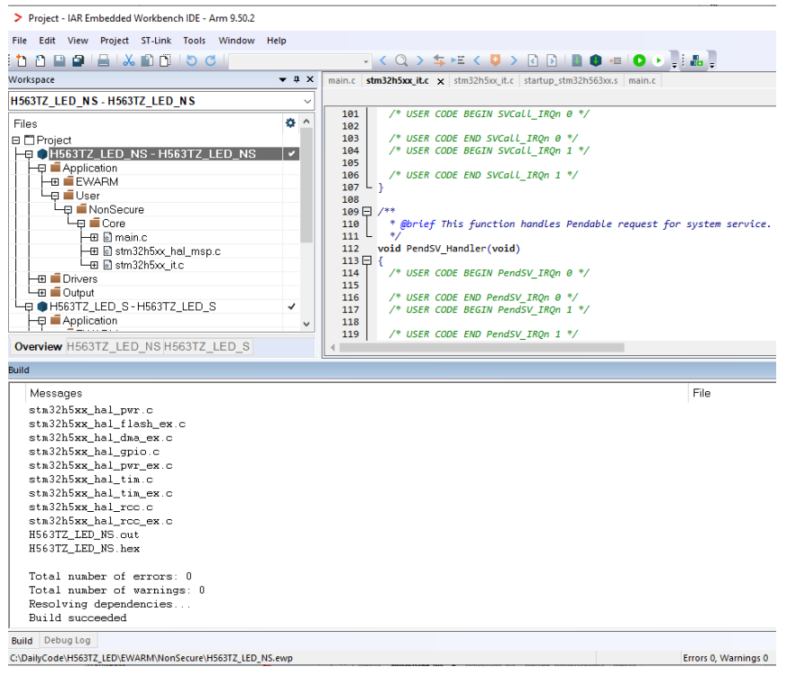The width and height of the screenshot is (787, 676).
Task: Click the Download and Debug green play icon
Action: point(639,60)
